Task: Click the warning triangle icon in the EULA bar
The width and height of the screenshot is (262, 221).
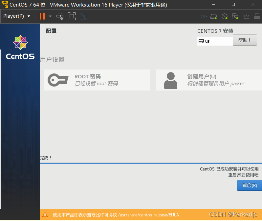Action: click(45, 215)
